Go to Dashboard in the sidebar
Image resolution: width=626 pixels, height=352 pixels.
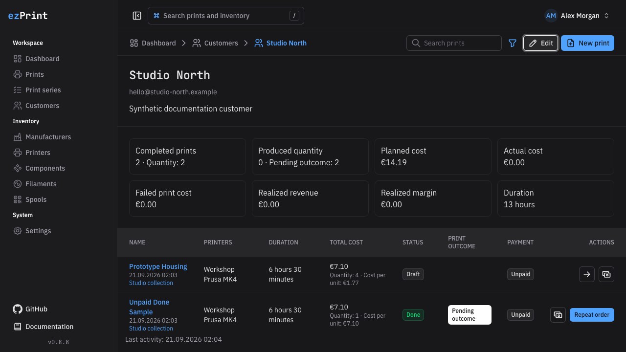point(37,59)
